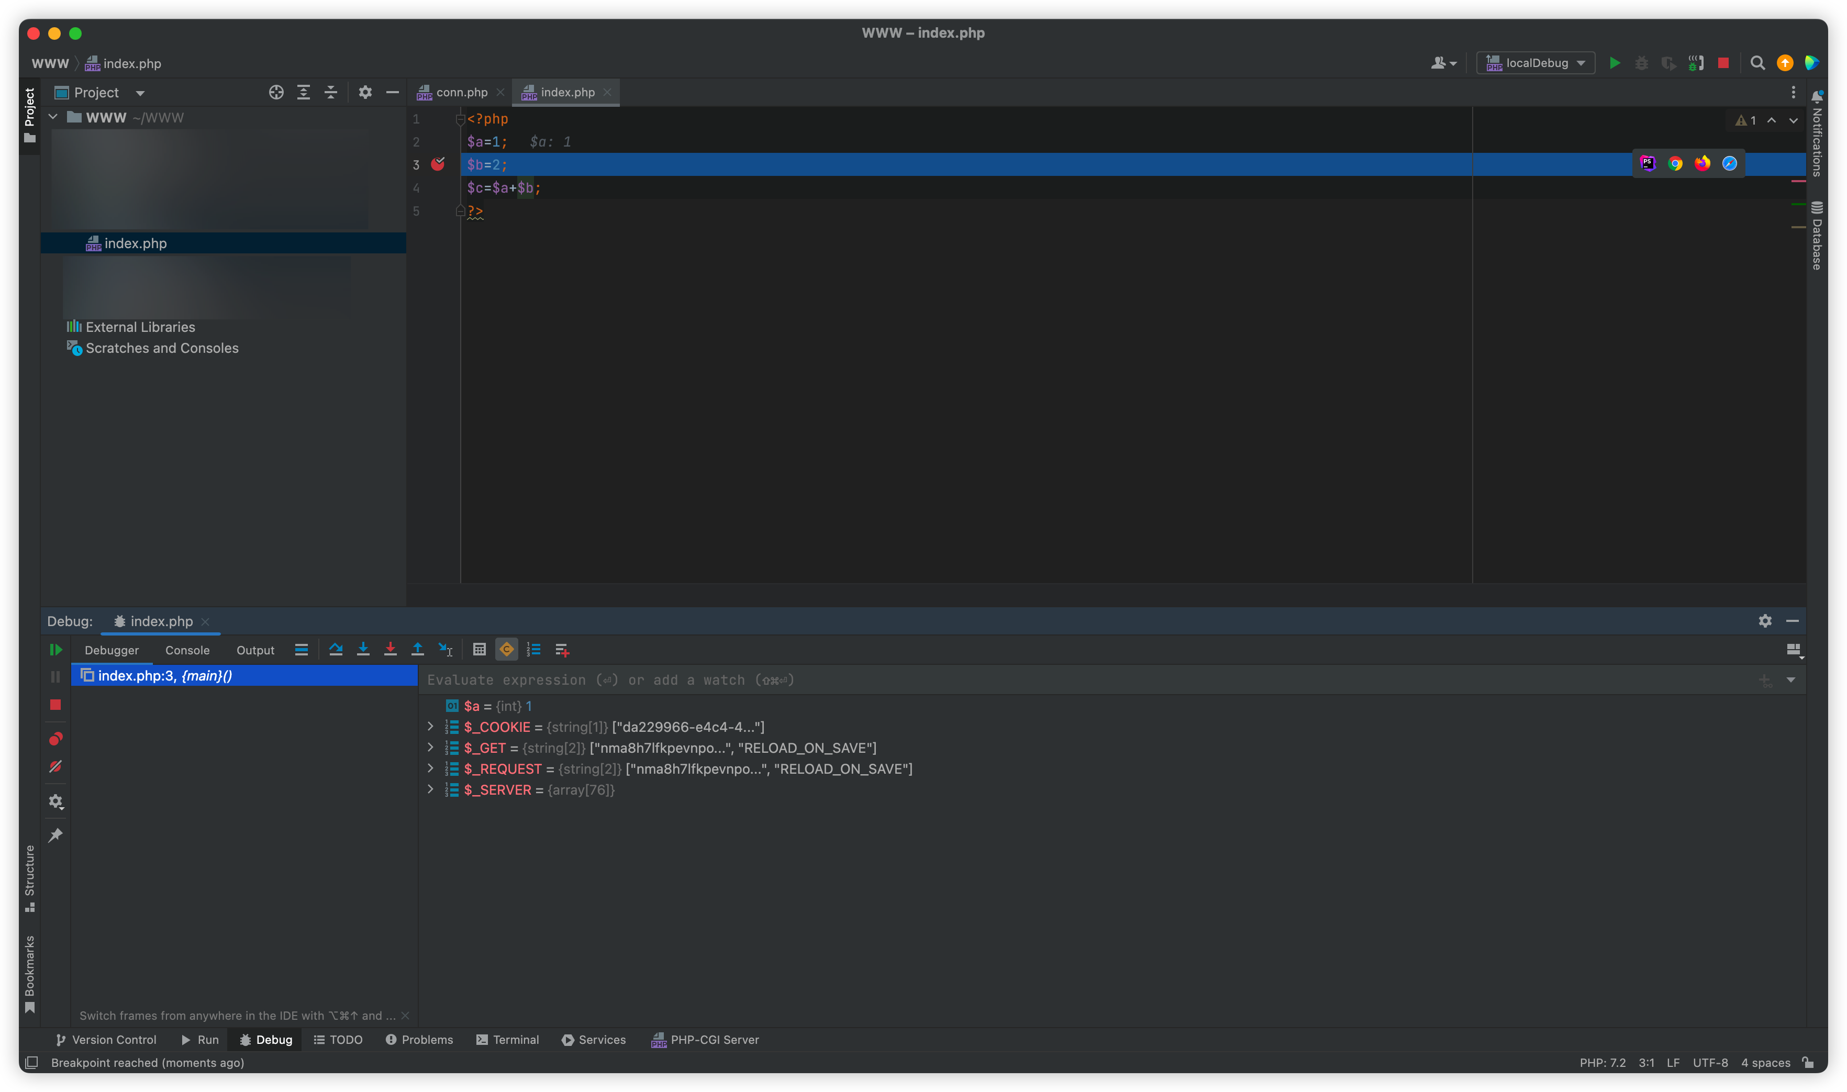
Task: Open debugger settings gear in the left sidebar
Action: pyautogui.click(x=56, y=801)
